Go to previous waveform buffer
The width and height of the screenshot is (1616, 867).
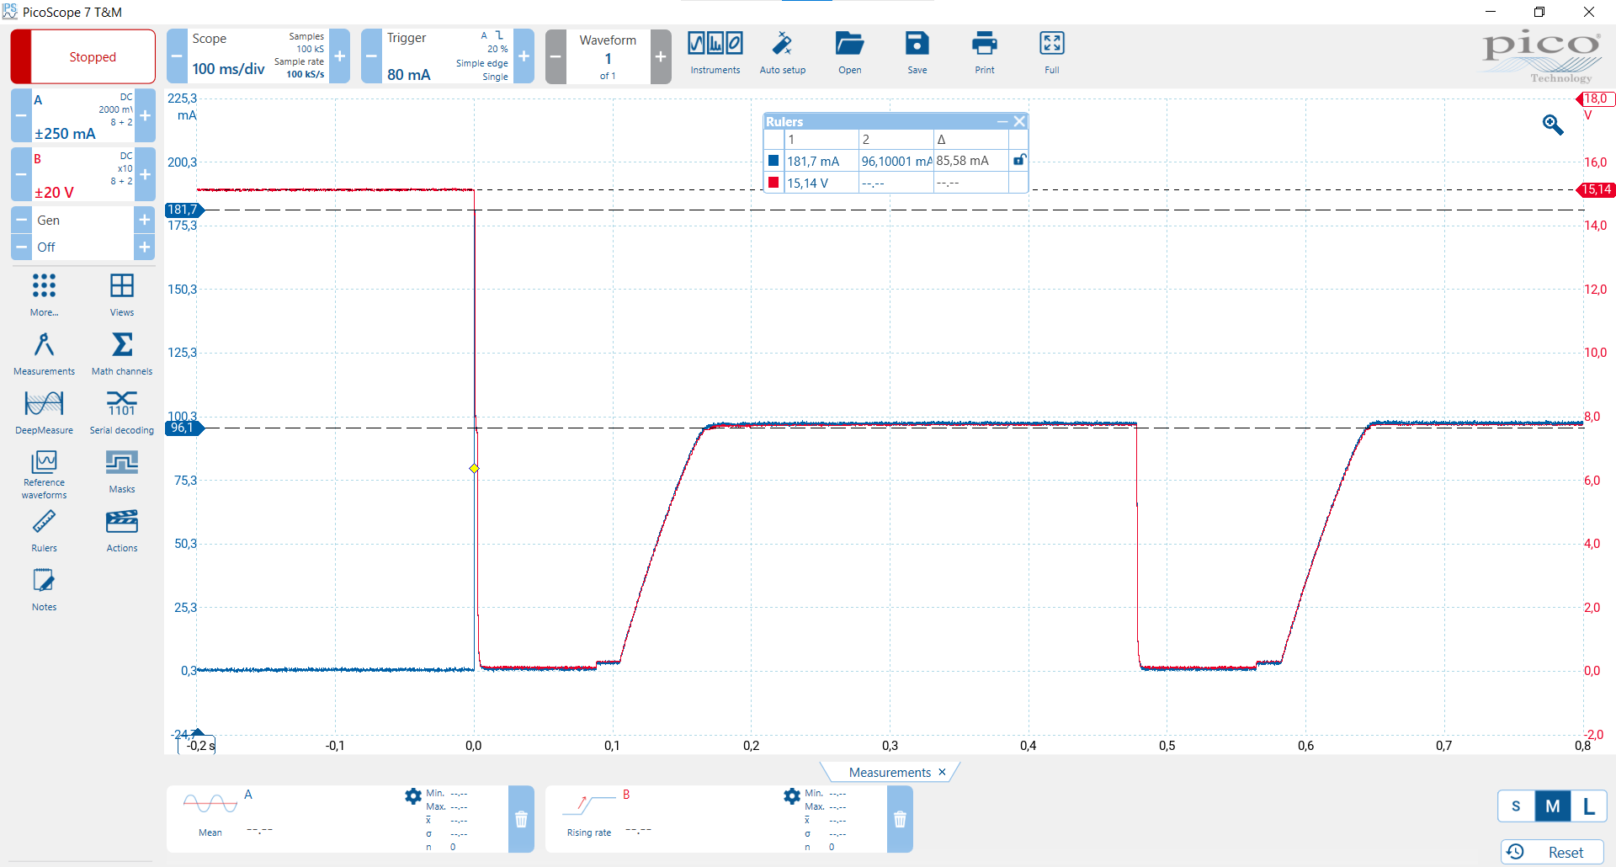[555, 56]
